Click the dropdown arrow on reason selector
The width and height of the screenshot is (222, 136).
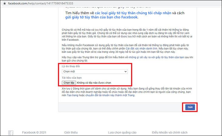tap(125, 72)
